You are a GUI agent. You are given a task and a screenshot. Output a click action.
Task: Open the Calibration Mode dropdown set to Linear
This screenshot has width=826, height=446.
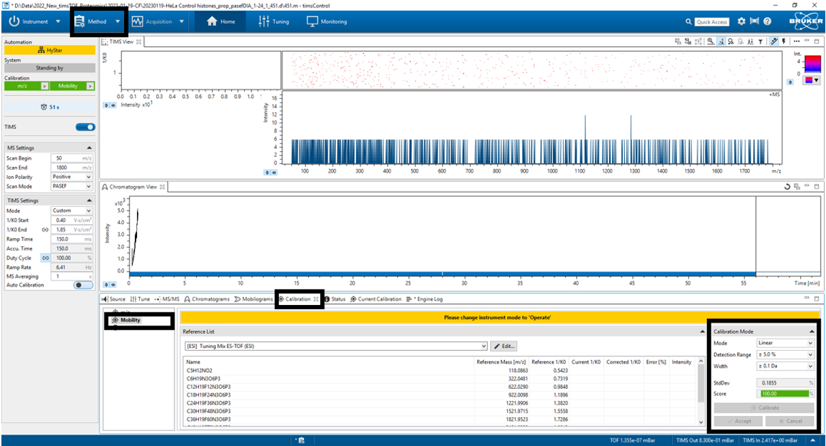786,343
